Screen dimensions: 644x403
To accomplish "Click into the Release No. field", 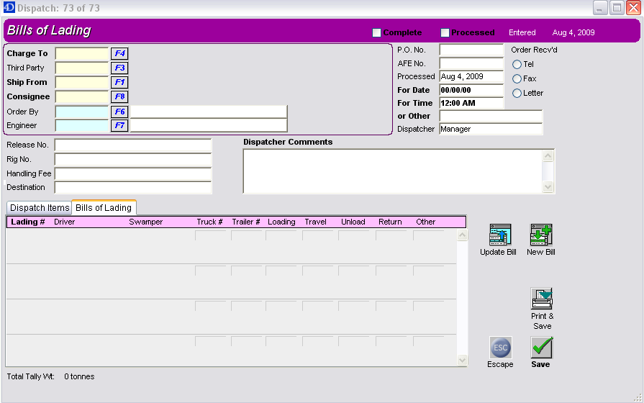I will pos(133,145).
